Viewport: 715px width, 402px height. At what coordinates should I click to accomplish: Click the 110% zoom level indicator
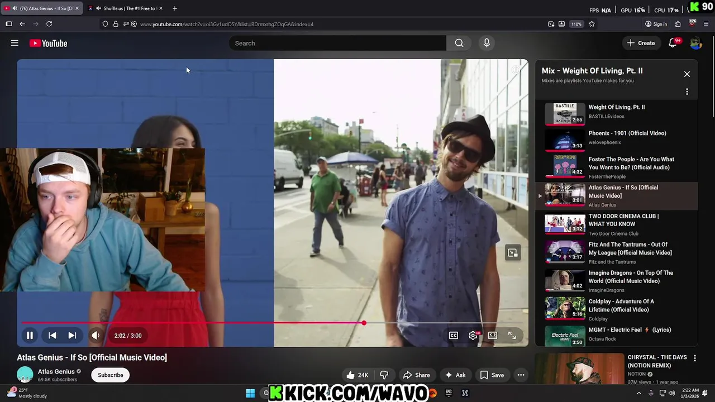[576, 24]
